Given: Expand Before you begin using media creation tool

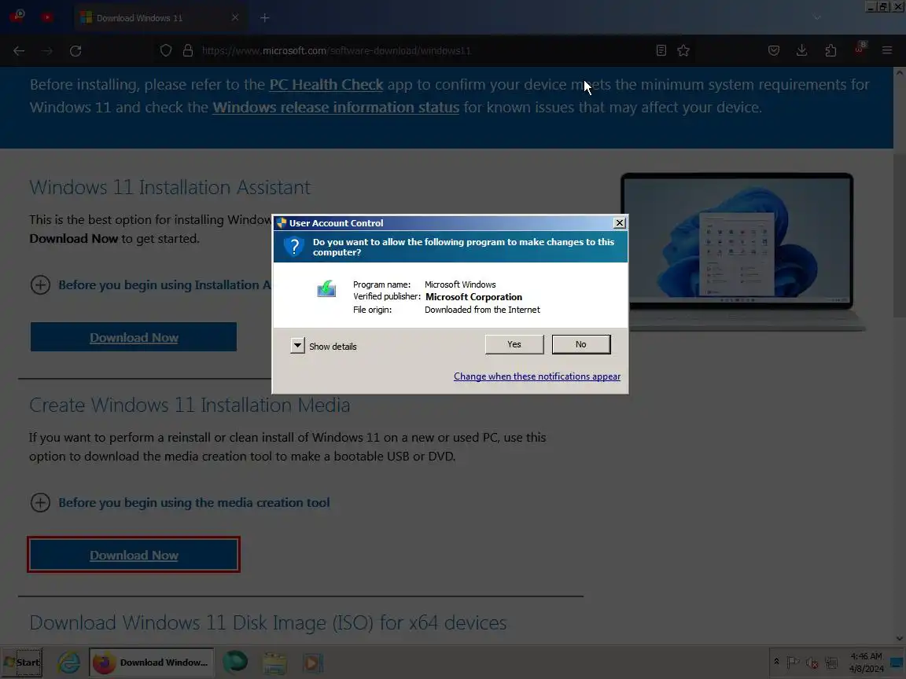Looking at the screenshot, I should tap(179, 503).
